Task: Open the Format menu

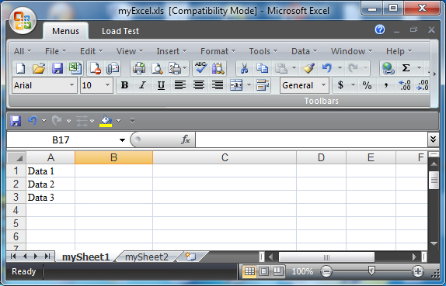Action: click(218, 51)
